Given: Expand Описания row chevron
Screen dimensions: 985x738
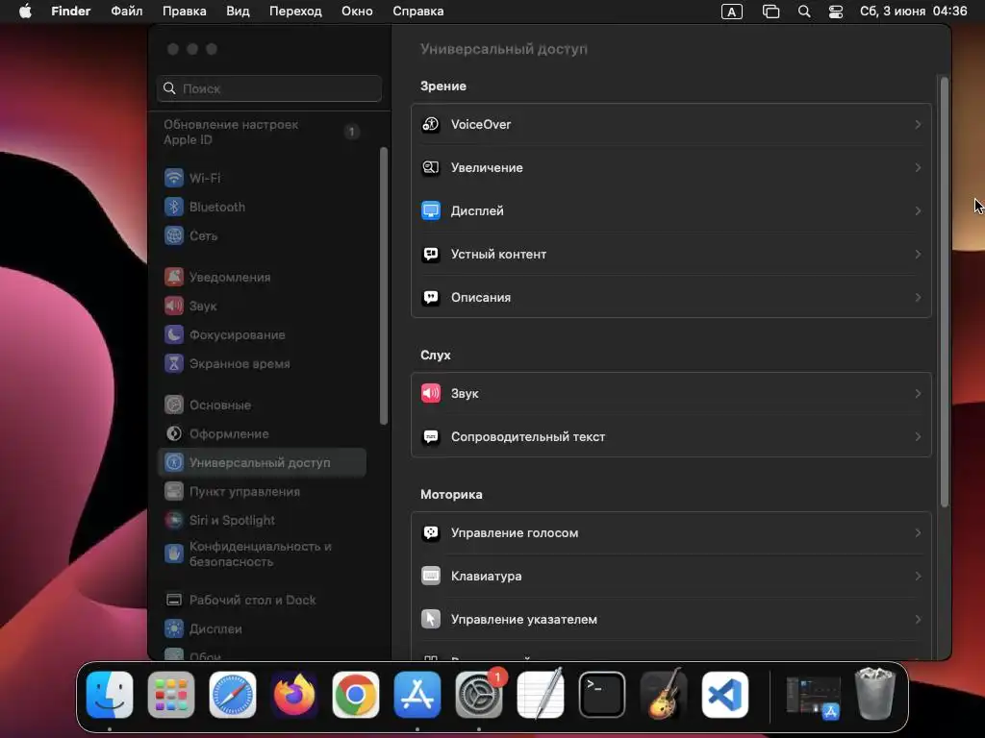Looking at the screenshot, I should 918,298.
